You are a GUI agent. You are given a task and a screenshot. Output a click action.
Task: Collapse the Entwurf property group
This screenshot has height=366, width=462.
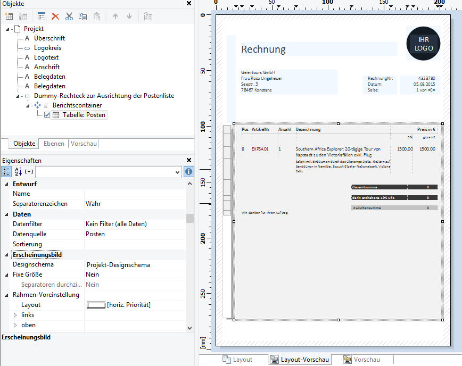(6, 184)
